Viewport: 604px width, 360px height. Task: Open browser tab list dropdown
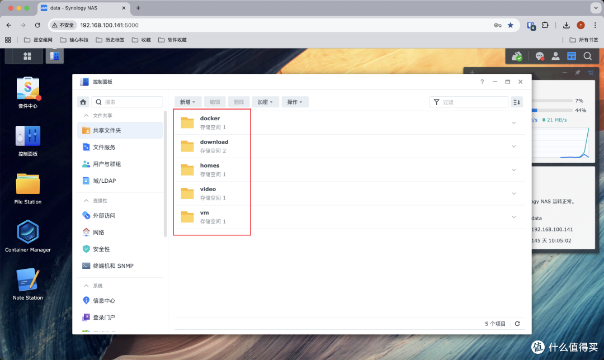click(596, 8)
